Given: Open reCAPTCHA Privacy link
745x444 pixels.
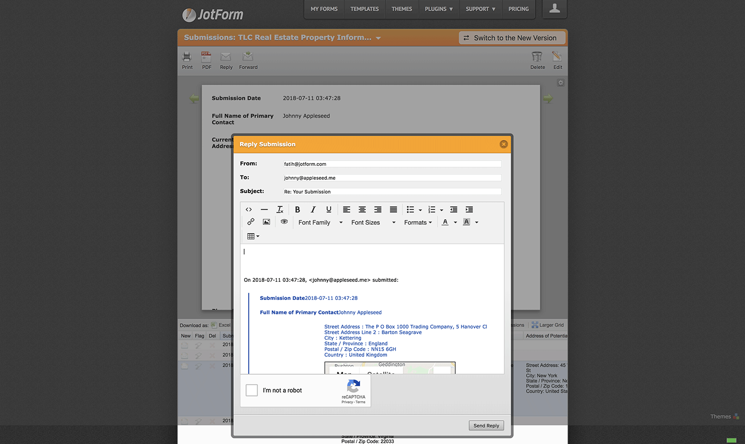Looking at the screenshot, I should coord(347,402).
